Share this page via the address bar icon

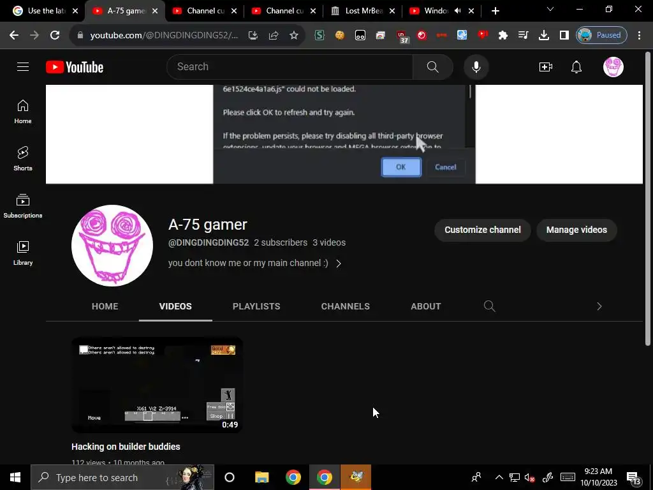coord(273,36)
